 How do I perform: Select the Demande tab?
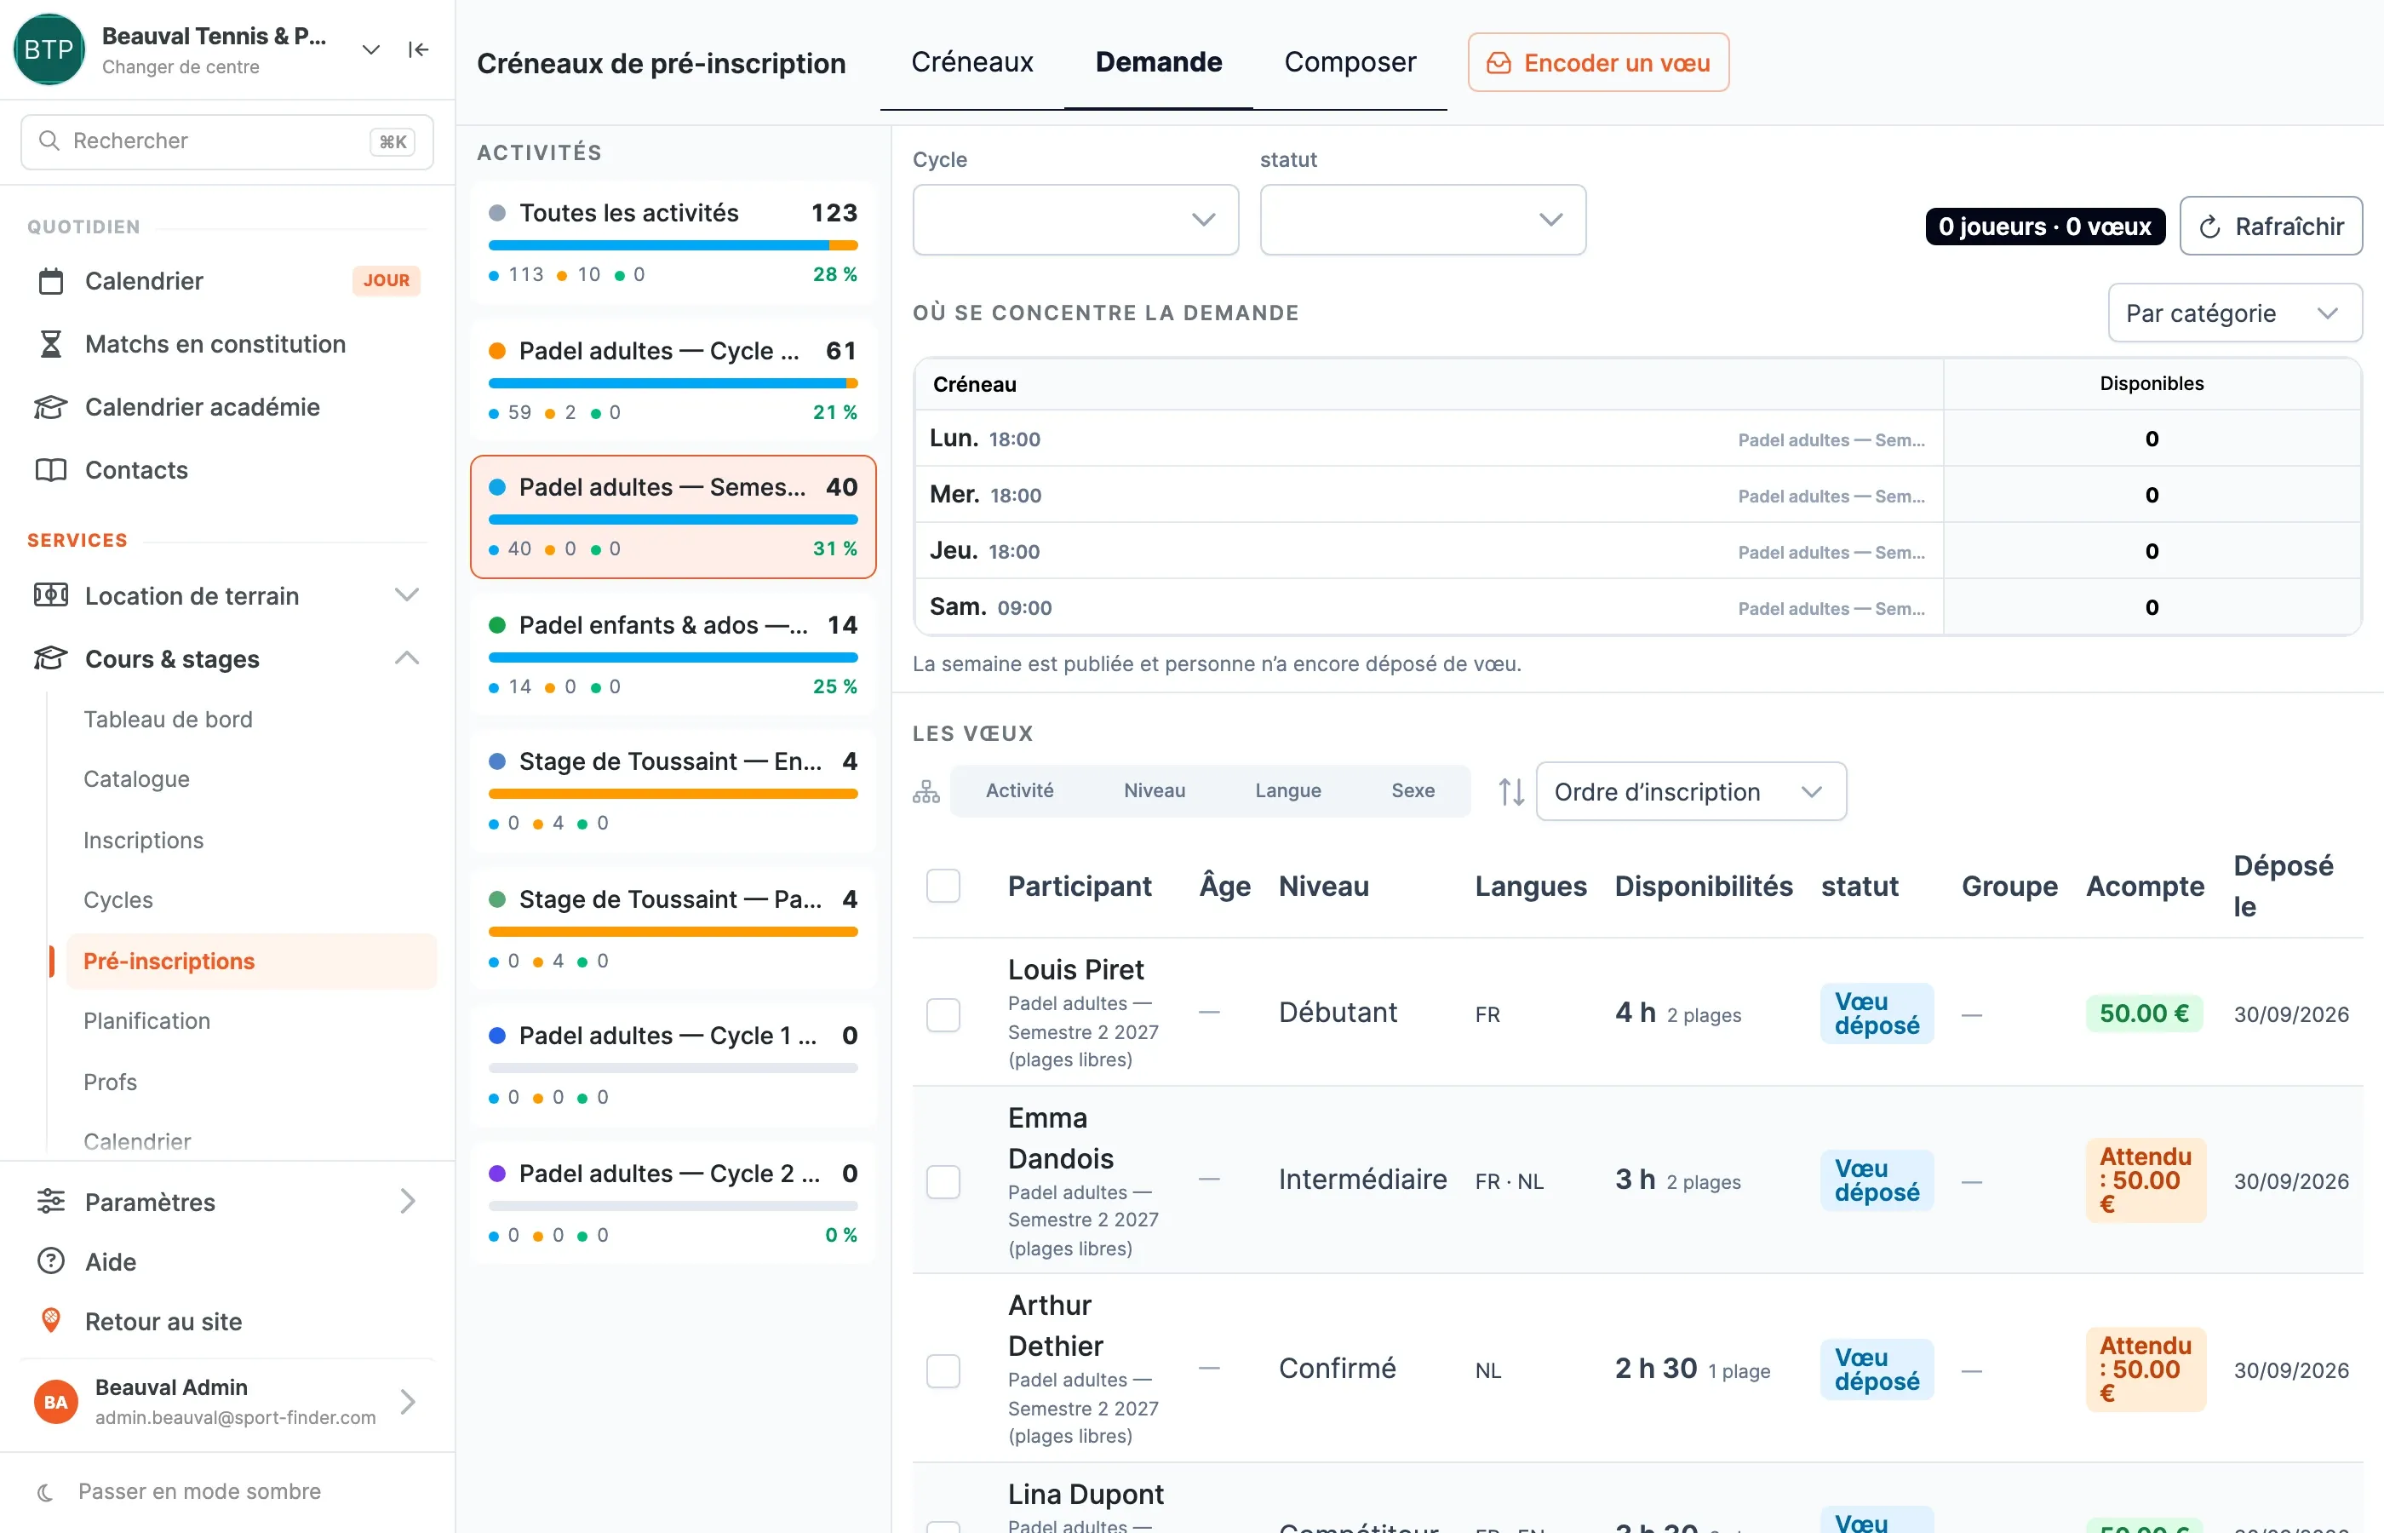point(1158,63)
